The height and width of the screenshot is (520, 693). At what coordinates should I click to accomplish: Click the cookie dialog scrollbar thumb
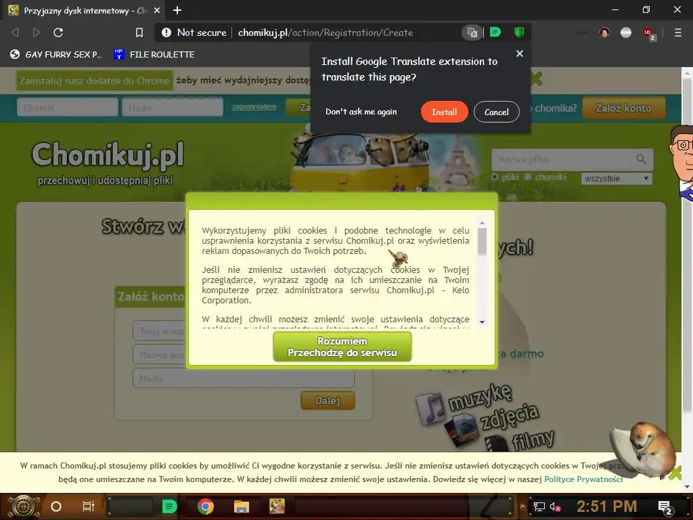tap(482, 242)
